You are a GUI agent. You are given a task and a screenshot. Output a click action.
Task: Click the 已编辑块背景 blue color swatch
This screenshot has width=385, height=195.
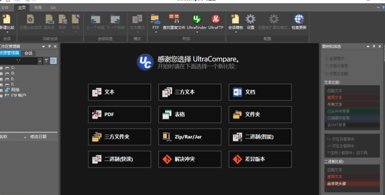tap(352, 118)
